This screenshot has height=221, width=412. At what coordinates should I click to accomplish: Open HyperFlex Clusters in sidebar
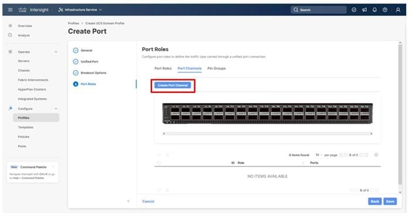tap(32, 89)
